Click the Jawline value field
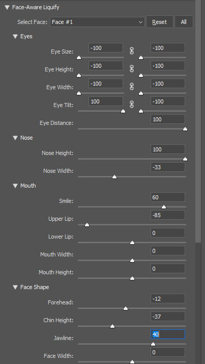 pyautogui.click(x=168, y=334)
